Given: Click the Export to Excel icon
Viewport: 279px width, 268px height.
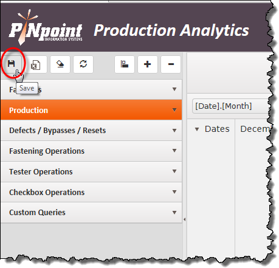Looking at the screenshot, I should click(36, 64).
